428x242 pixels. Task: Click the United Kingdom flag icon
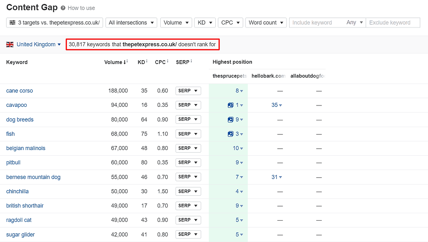pyautogui.click(x=10, y=44)
